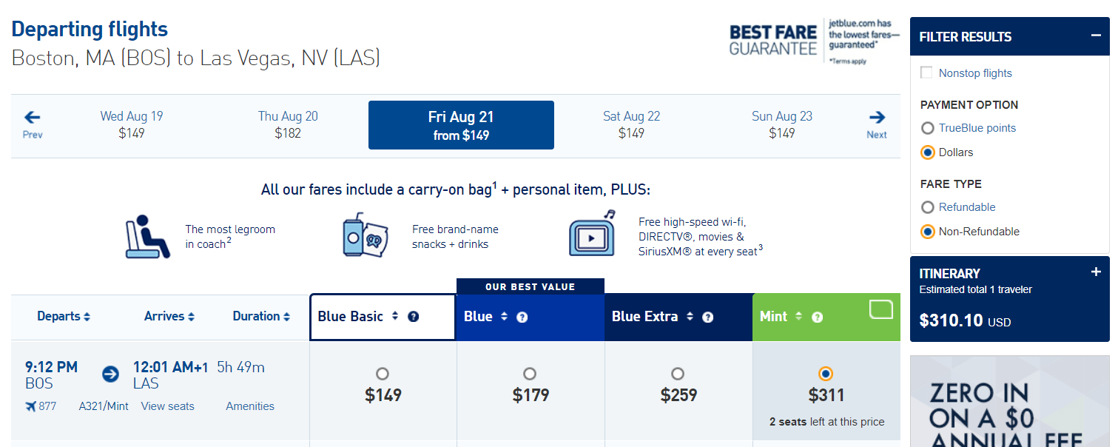
Task: Switch to the Wed Aug 19 date tab
Action: coord(132,124)
